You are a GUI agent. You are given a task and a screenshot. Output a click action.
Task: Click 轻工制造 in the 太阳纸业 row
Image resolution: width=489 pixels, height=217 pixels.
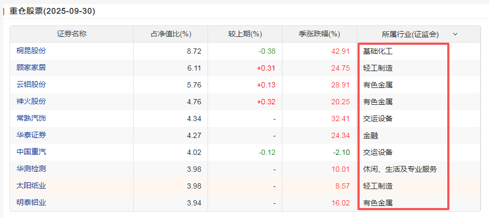coord(378,186)
